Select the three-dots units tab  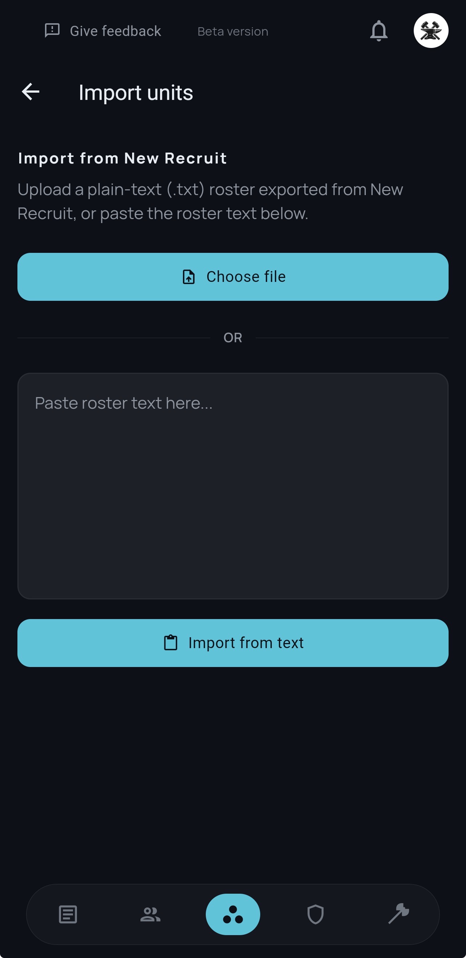tap(233, 914)
